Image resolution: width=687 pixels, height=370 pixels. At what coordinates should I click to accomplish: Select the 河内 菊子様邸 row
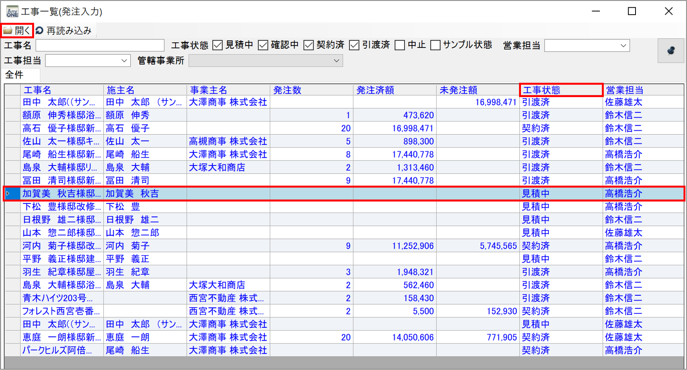61,246
